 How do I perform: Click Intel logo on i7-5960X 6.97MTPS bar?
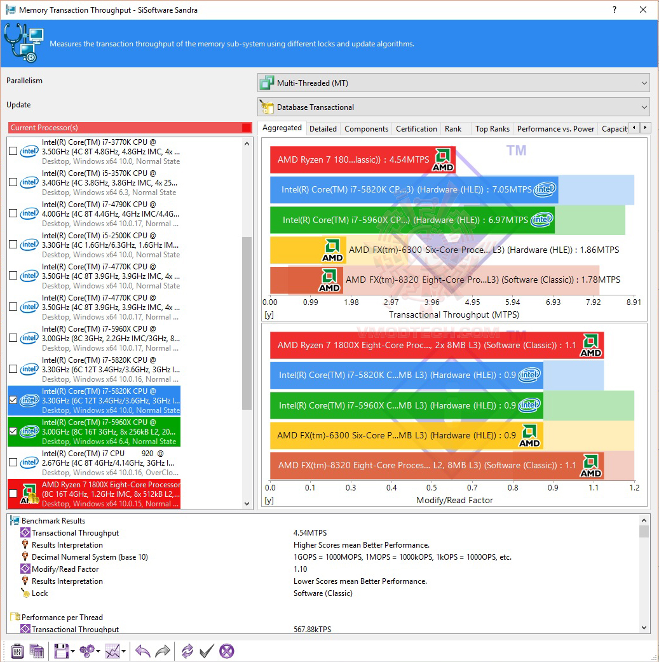(541, 220)
